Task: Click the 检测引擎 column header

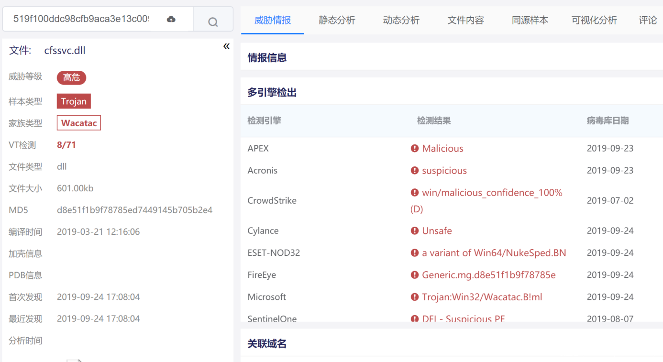Action: click(264, 121)
